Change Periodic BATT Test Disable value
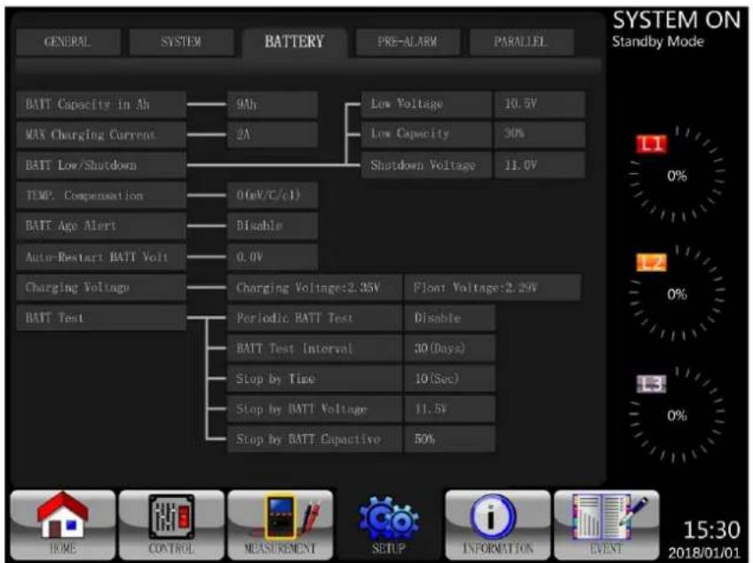The height and width of the screenshot is (563, 753). (450, 318)
